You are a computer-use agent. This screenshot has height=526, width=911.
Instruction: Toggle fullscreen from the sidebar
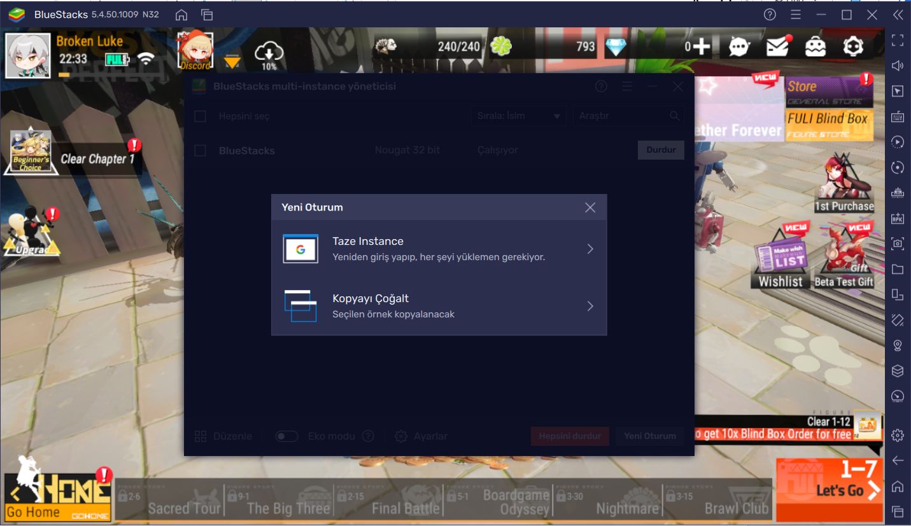pyautogui.click(x=898, y=40)
